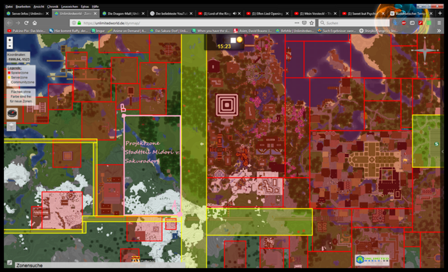Image resolution: width=448 pixels, height=272 pixels.
Task: Click the green square extension icon
Action: coord(429,23)
